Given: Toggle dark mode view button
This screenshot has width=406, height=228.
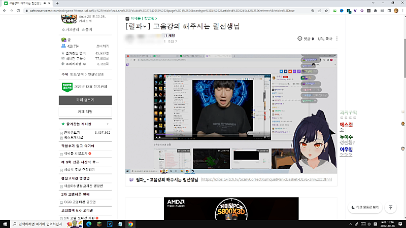Looking at the screenshot, I should pyautogui.click(x=365, y=207).
